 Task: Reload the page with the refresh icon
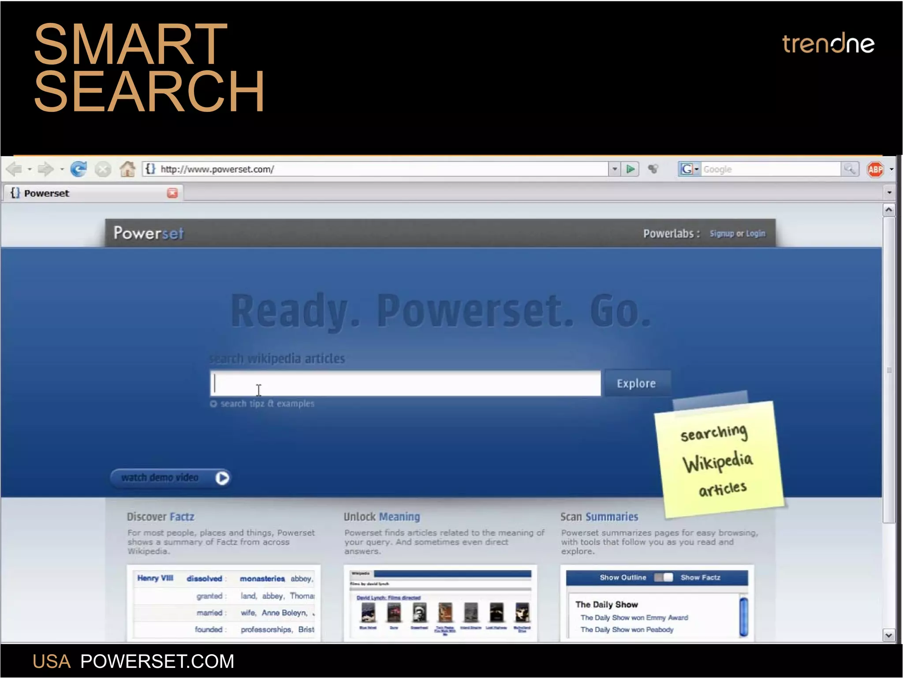78,169
